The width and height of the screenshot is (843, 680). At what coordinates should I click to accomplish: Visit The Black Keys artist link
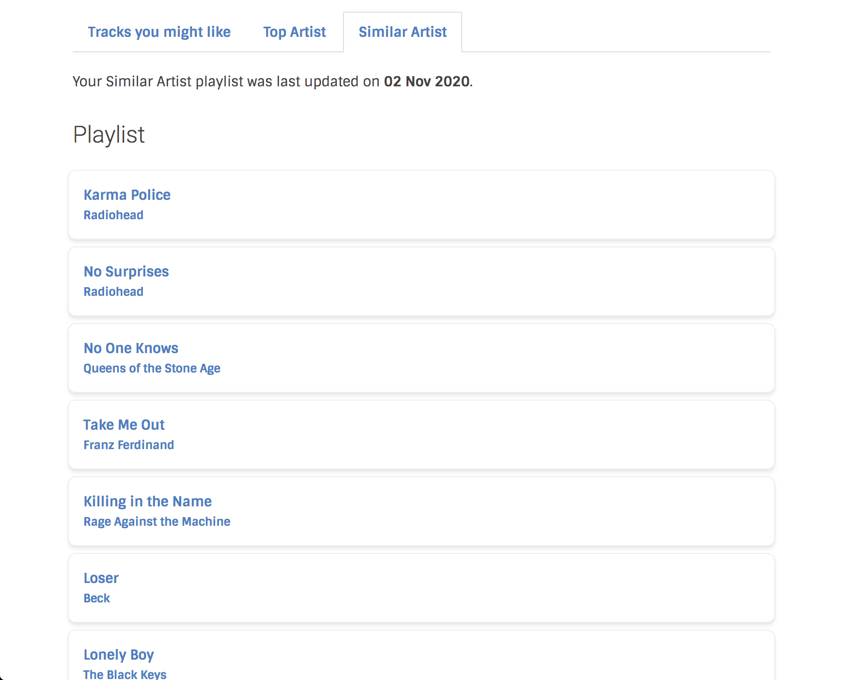point(125,674)
